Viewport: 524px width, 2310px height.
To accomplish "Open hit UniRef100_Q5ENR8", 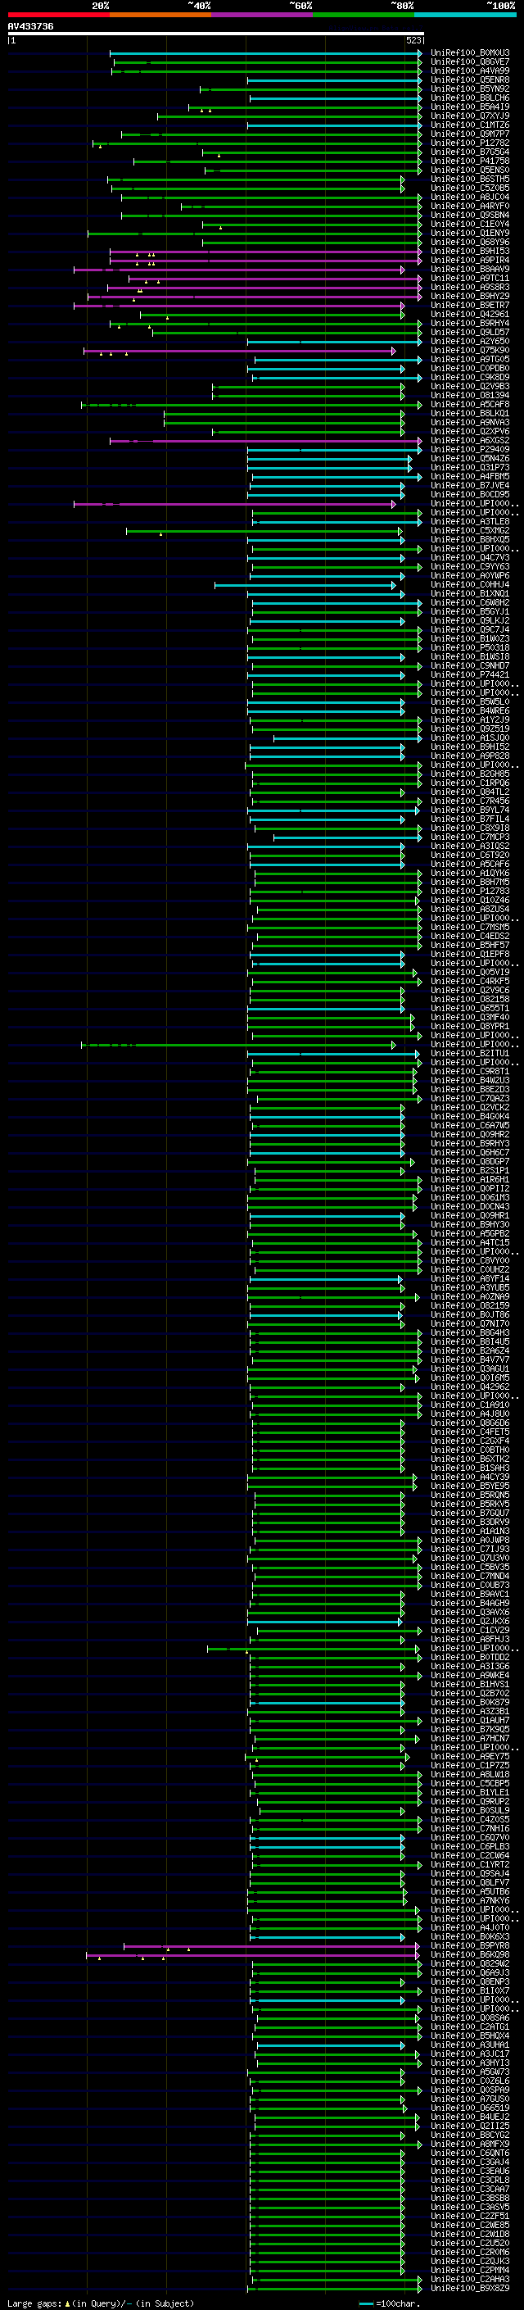I will click(x=469, y=79).
